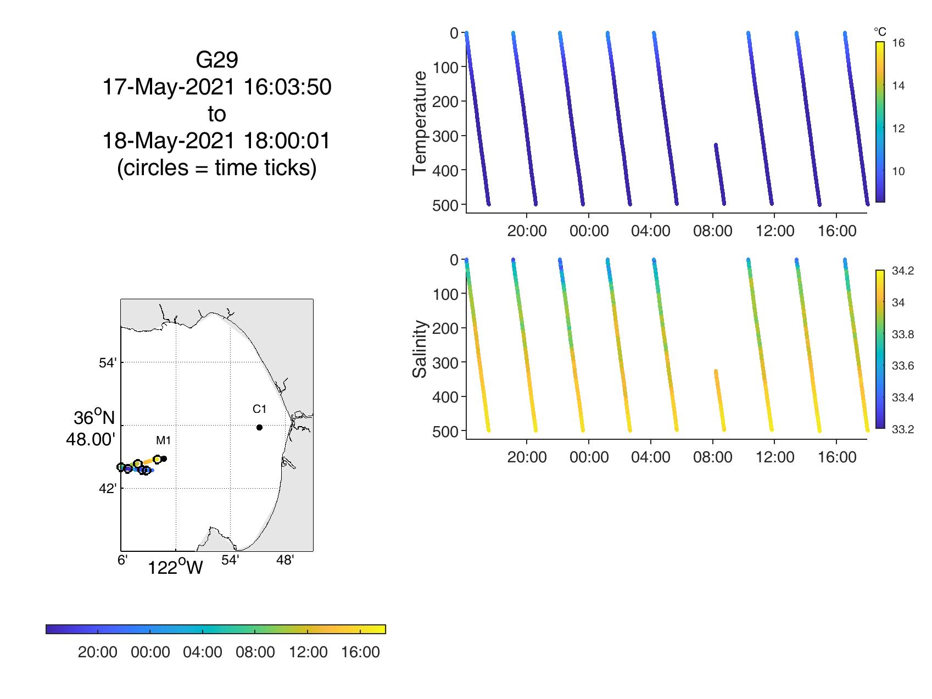The height and width of the screenshot is (699, 932).
Task: Click the 16:00 tick on time colorbar
Action: (x=360, y=652)
